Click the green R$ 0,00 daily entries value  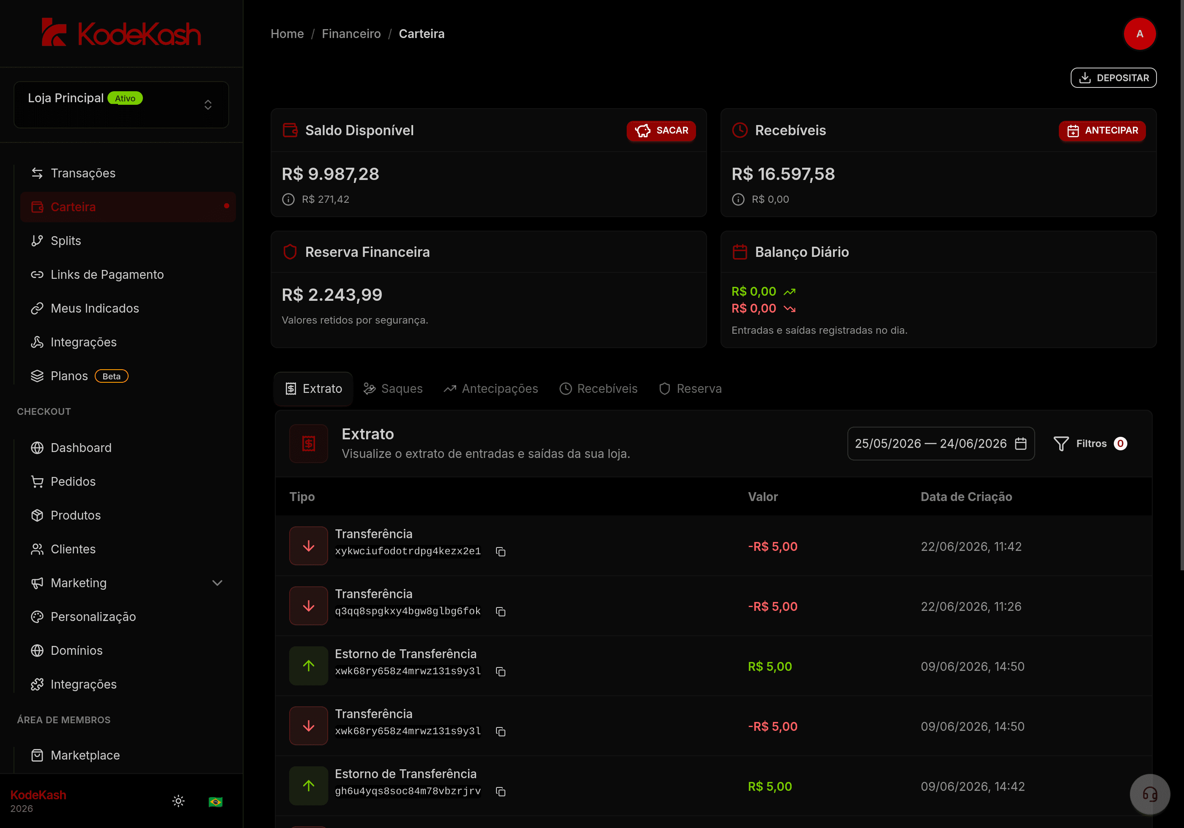tap(754, 291)
